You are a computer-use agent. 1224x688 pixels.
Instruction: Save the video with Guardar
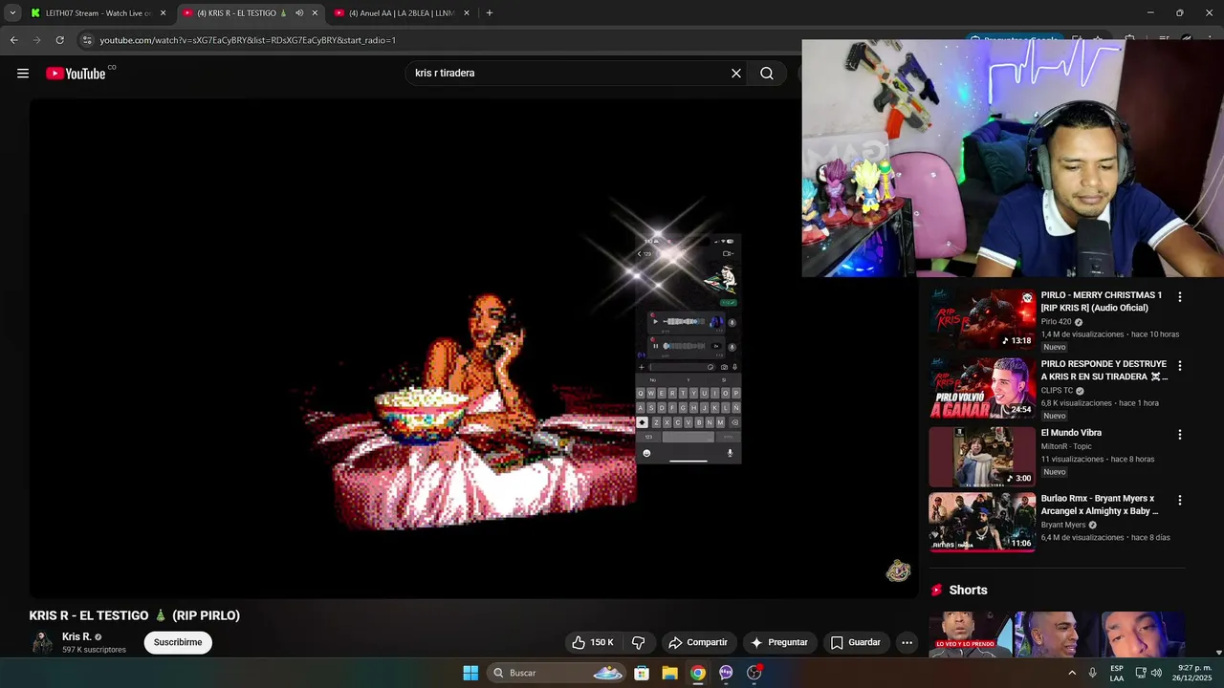(856, 642)
